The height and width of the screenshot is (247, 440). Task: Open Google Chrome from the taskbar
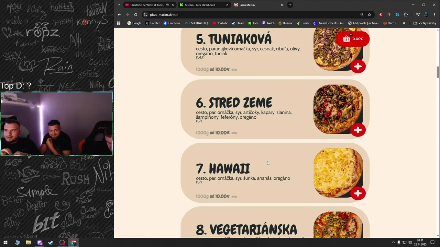click(74, 243)
